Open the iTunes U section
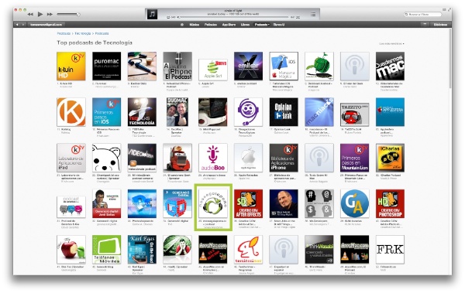This screenshot has width=465, height=293. point(279,25)
